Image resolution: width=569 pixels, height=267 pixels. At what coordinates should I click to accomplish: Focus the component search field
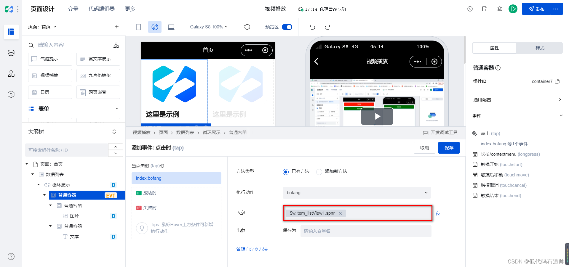[x=71, y=45]
